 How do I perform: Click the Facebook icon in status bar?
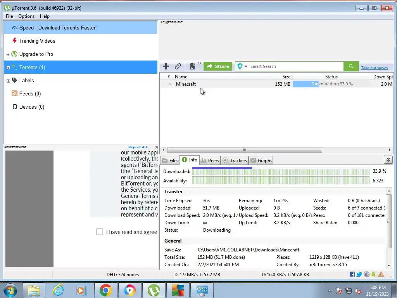click(x=352, y=274)
